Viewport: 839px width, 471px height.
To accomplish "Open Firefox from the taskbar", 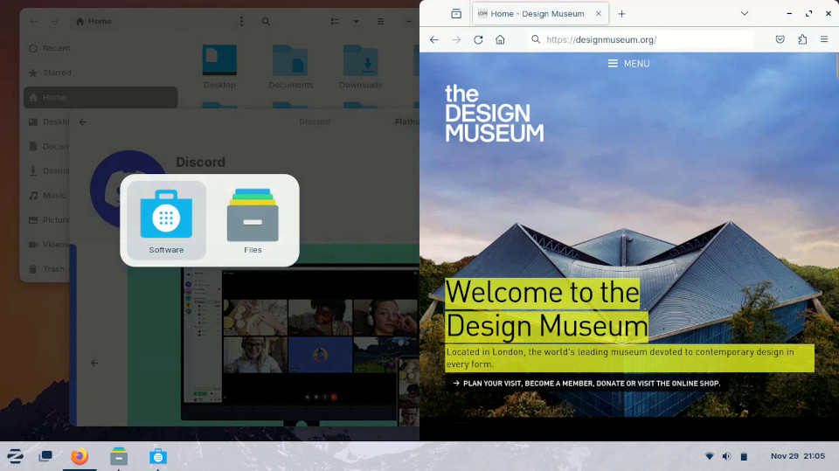I will [80, 456].
